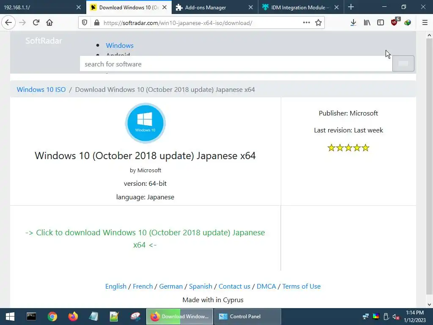
Task: Open the SoftRadar logo link
Action: coord(44,41)
